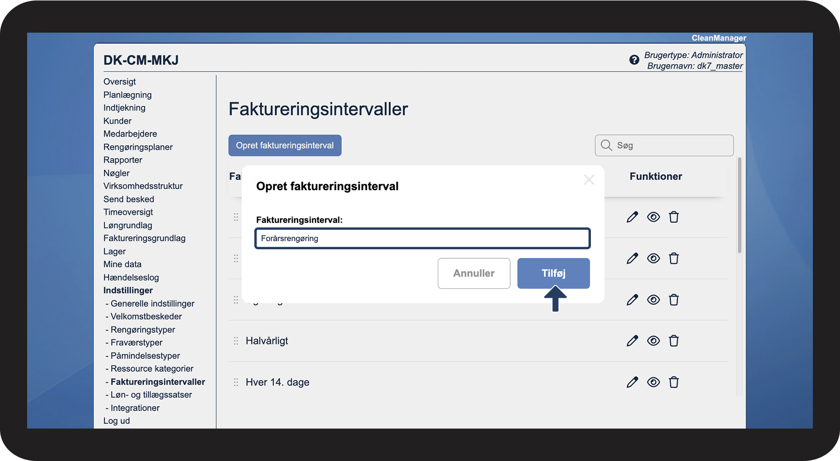Go to Planlægning in the sidebar

coord(127,95)
